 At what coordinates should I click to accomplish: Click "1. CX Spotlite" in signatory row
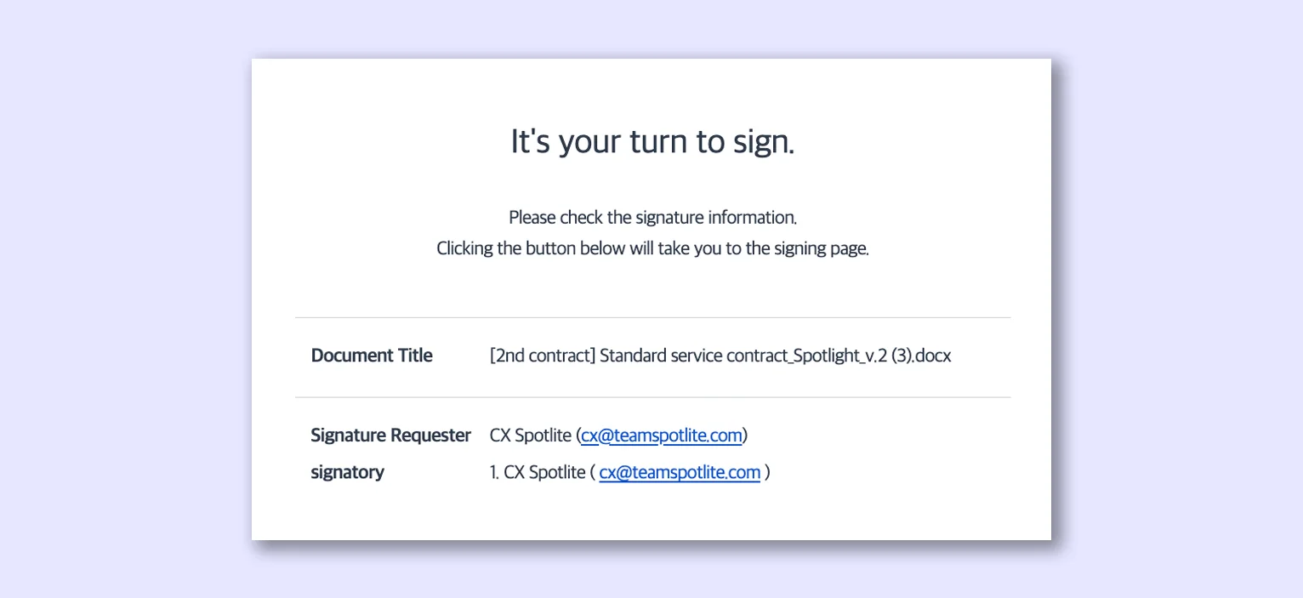538,472
